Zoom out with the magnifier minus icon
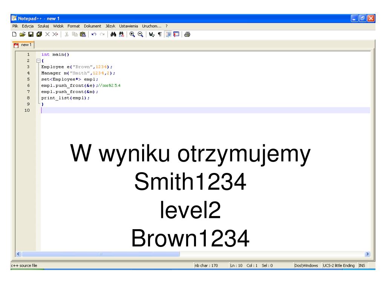This screenshot has width=386, height=290. pos(140,34)
